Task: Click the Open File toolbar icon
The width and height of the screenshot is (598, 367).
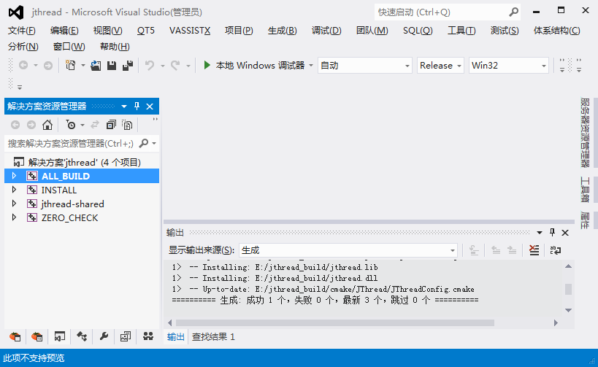Action: point(96,66)
